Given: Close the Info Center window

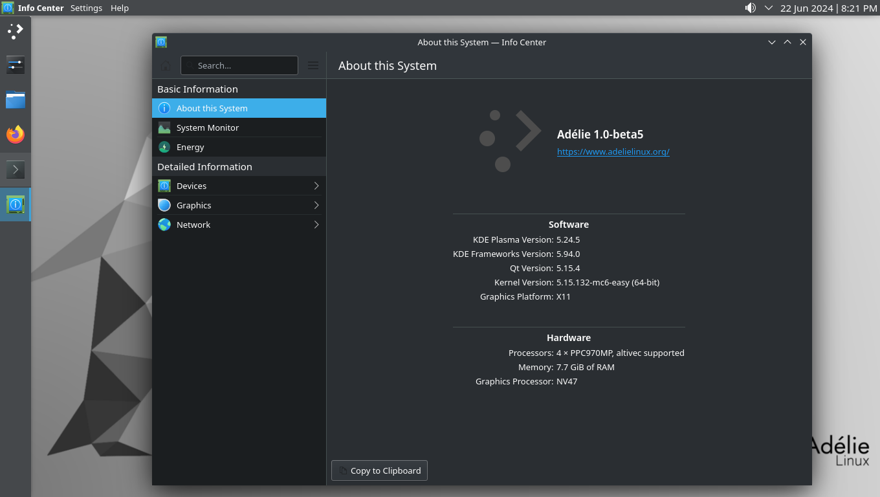Looking at the screenshot, I should [x=803, y=42].
